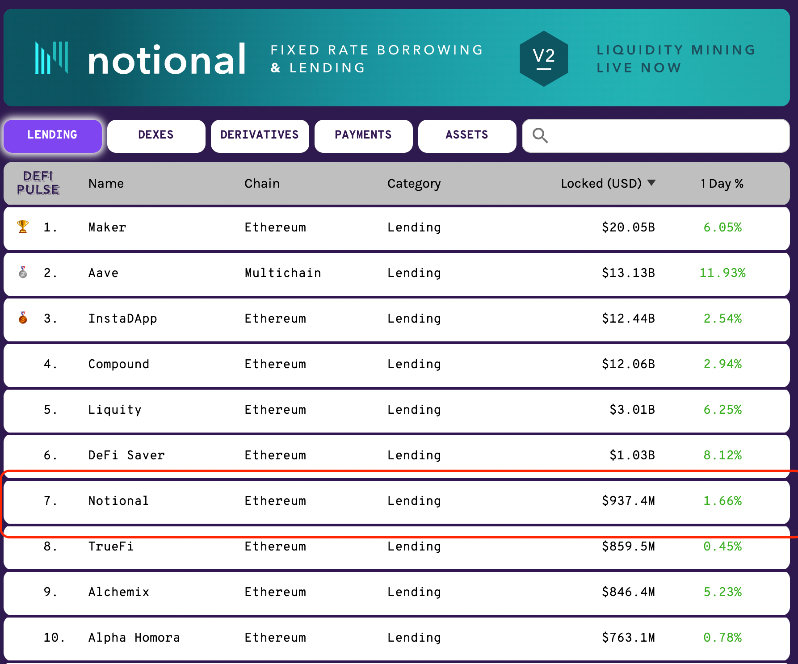Click Alpha Homora's 0.78% daily change
The width and height of the screenshot is (798, 664).
(722, 638)
